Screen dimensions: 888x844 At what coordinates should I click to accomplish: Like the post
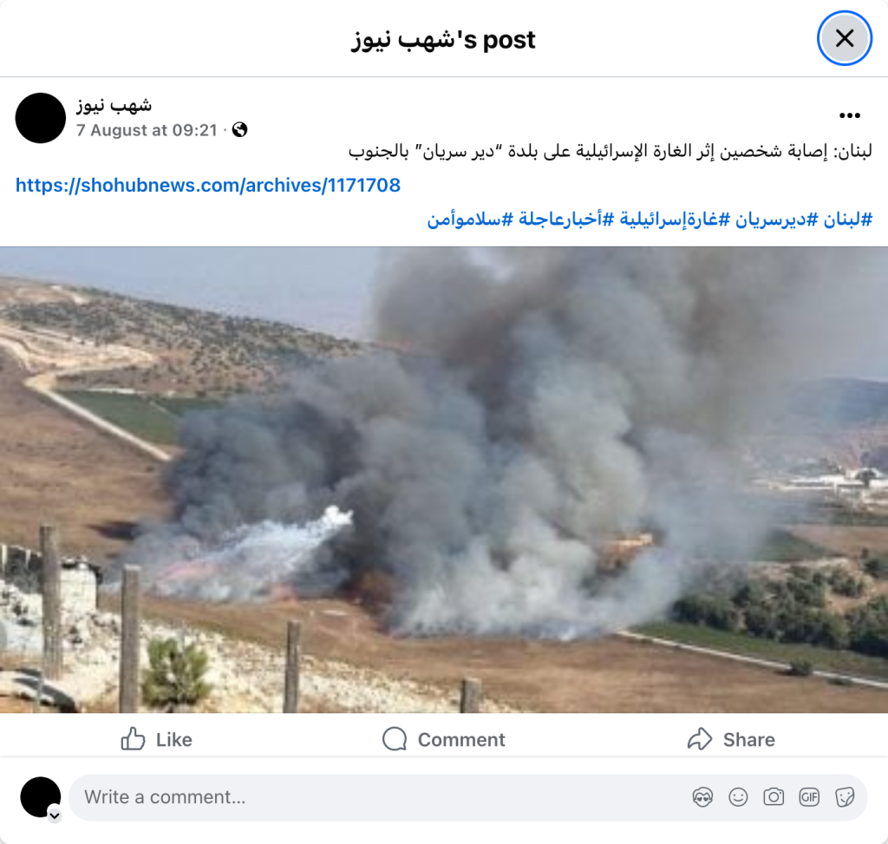pyautogui.click(x=157, y=739)
